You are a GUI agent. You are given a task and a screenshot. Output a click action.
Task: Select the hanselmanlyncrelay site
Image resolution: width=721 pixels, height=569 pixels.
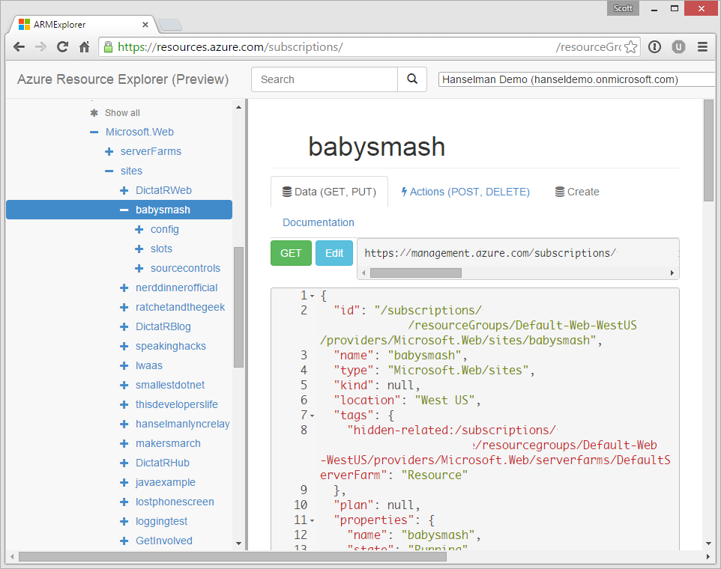click(183, 424)
